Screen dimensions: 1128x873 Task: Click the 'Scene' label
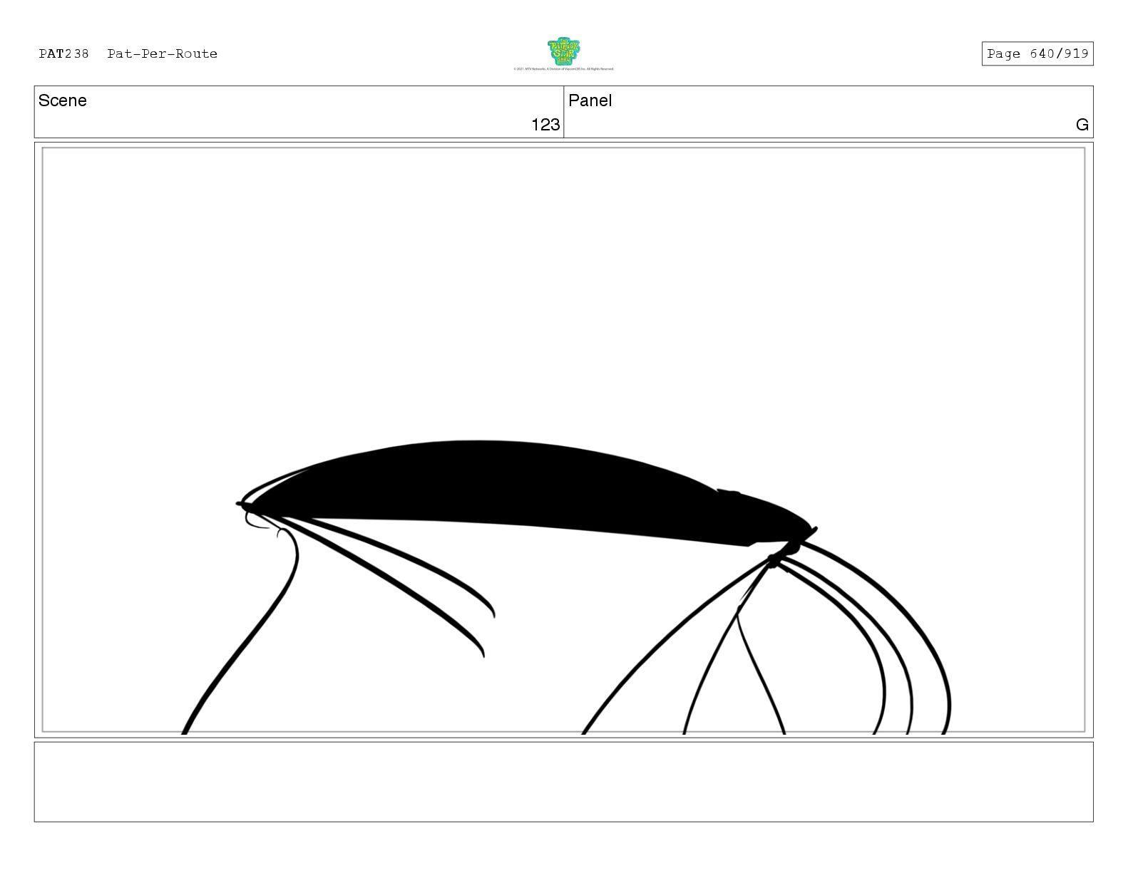coord(63,100)
